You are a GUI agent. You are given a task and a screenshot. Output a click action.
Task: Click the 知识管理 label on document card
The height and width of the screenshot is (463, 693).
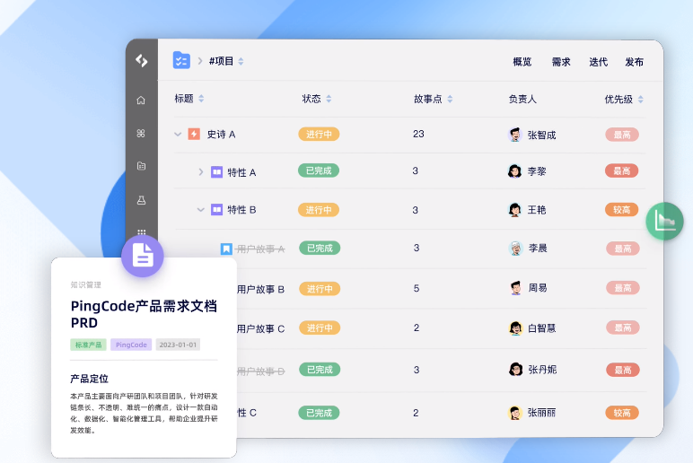coord(86,285)
